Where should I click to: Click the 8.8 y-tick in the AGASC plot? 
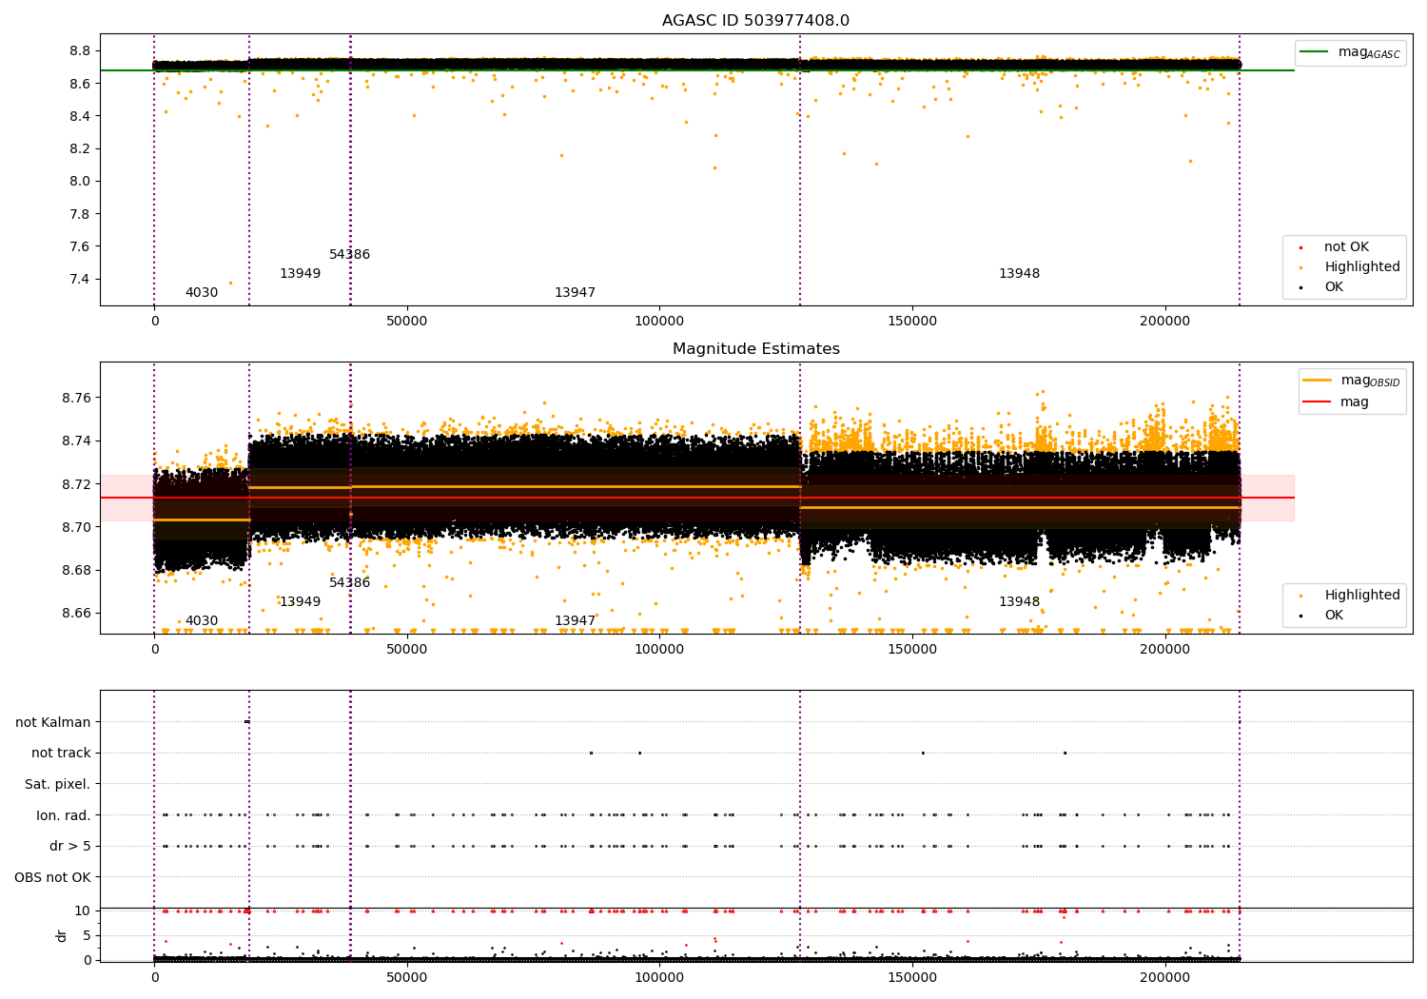click(80, 50)
